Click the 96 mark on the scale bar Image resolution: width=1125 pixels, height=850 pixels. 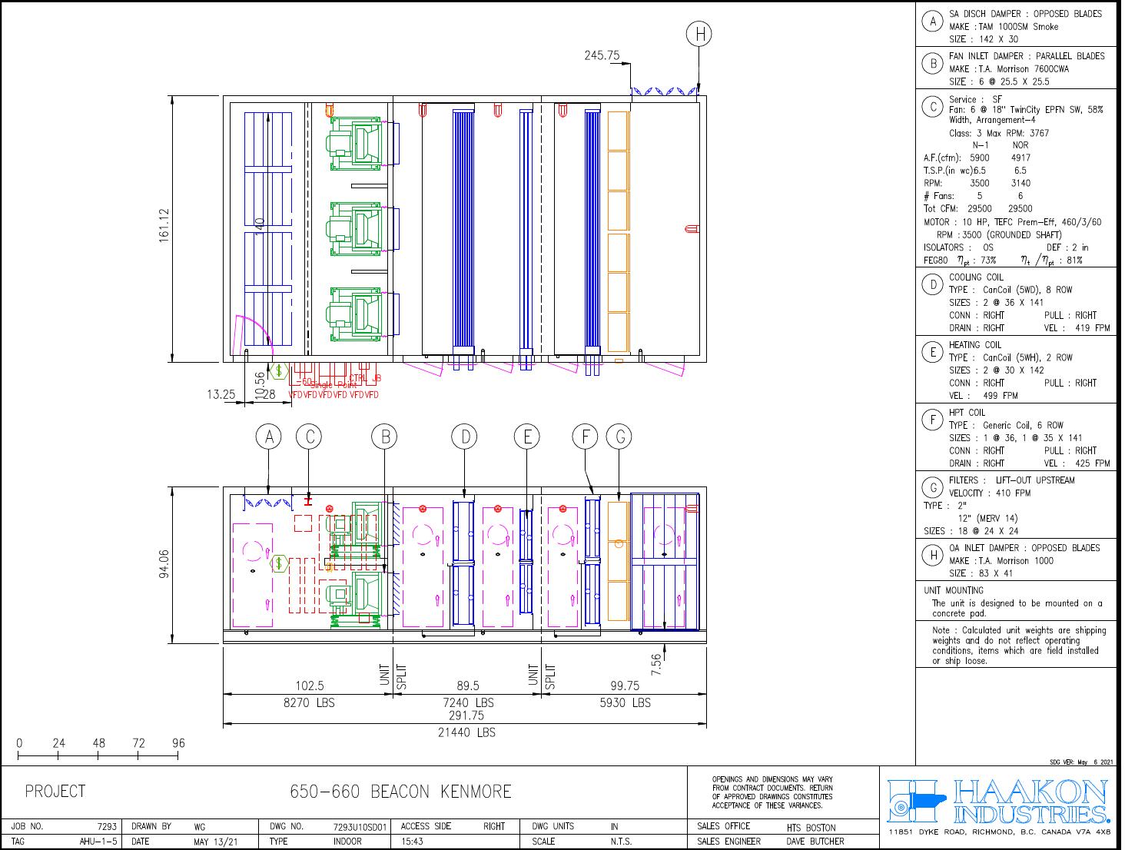[x=178, y=743]
